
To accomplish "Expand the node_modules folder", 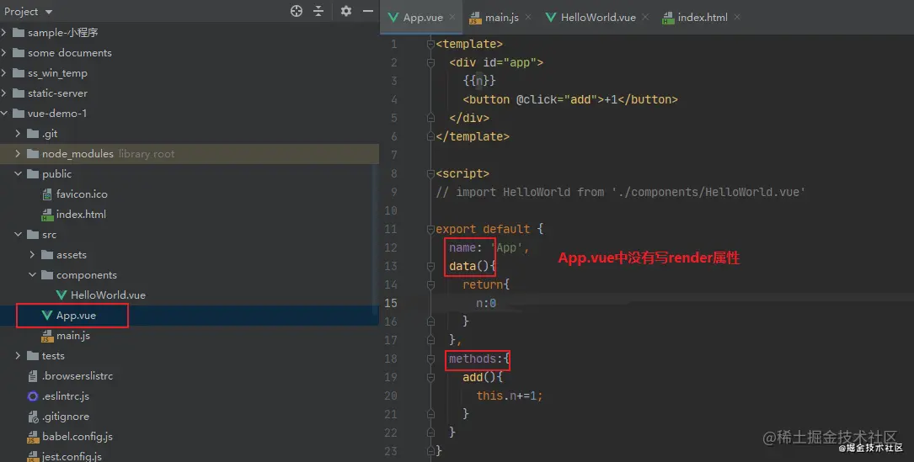I will tap(18, 154).
